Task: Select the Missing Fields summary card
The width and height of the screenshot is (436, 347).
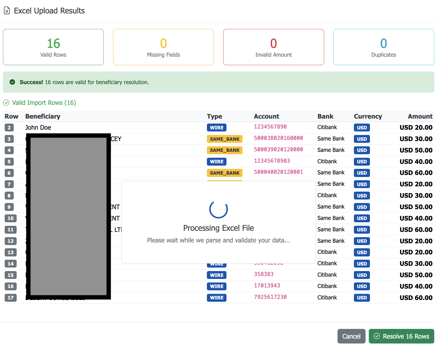Action: click(163, 47)
